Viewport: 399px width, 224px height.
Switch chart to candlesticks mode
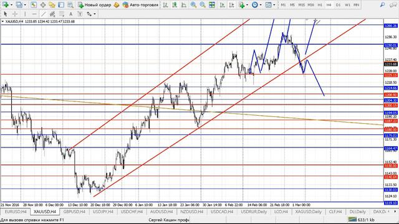point(175,4)
